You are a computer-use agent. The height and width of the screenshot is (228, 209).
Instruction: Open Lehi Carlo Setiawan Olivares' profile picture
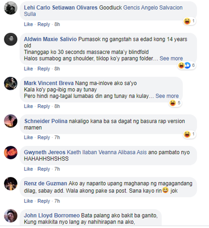[11, 8]
